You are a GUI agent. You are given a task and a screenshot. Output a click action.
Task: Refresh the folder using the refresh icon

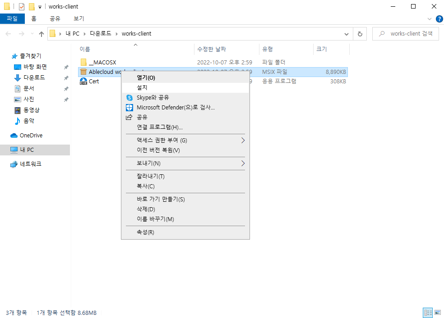click(x=360, y=33)
